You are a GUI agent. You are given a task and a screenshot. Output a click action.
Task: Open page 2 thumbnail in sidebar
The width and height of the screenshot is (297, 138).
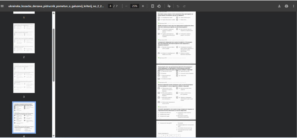[24, 38]
